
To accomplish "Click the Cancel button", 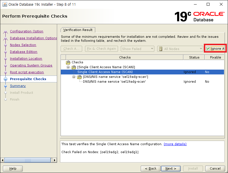I will (x=215, y=168).
